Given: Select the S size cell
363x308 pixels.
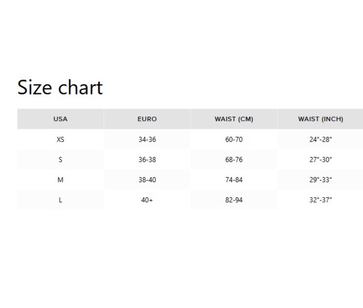Looking at the screenshot, I should 60,160.
